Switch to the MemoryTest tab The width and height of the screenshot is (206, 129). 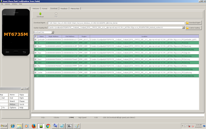tap(75, 9)
